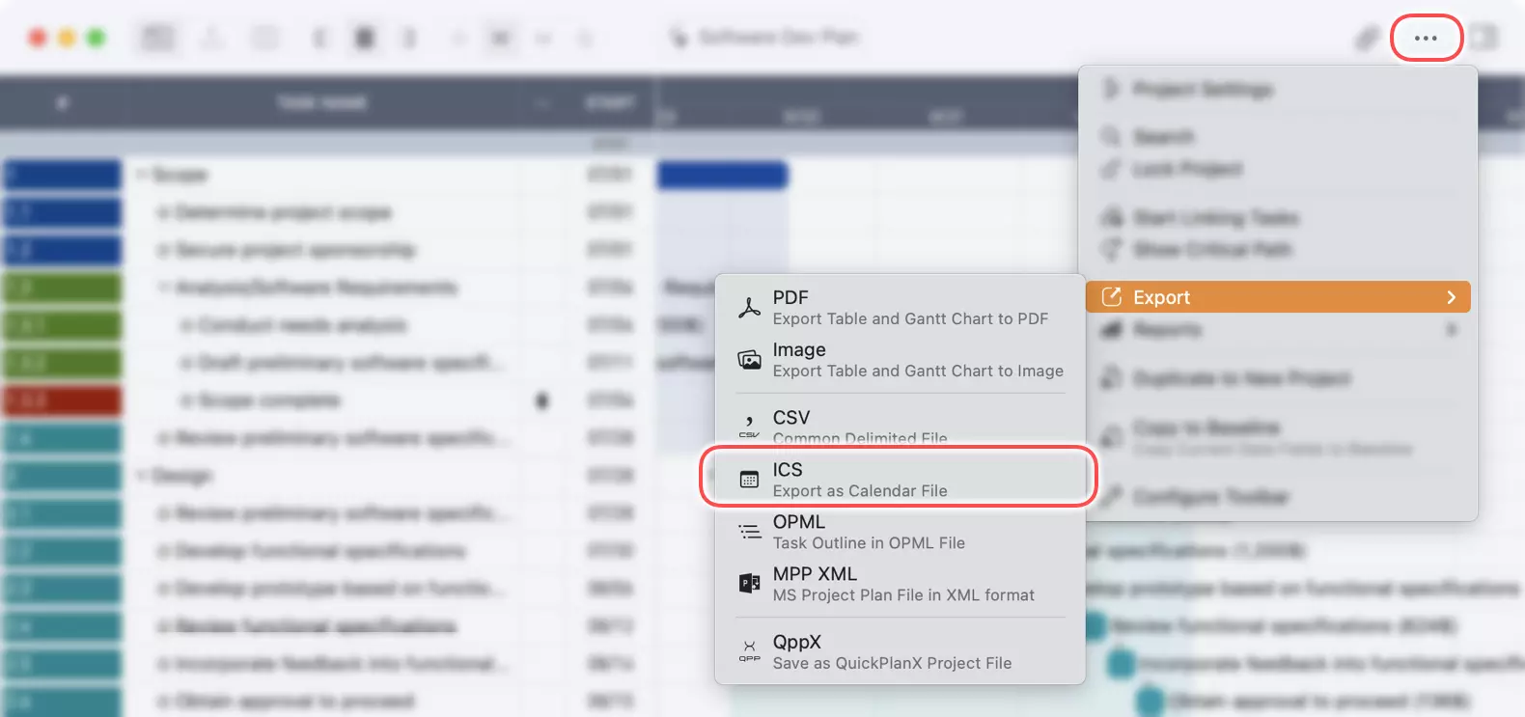Expand the Reports submenu chevron
Image resolution: width=1525 pixels, height=717 pixels.
coord(1451,330)
